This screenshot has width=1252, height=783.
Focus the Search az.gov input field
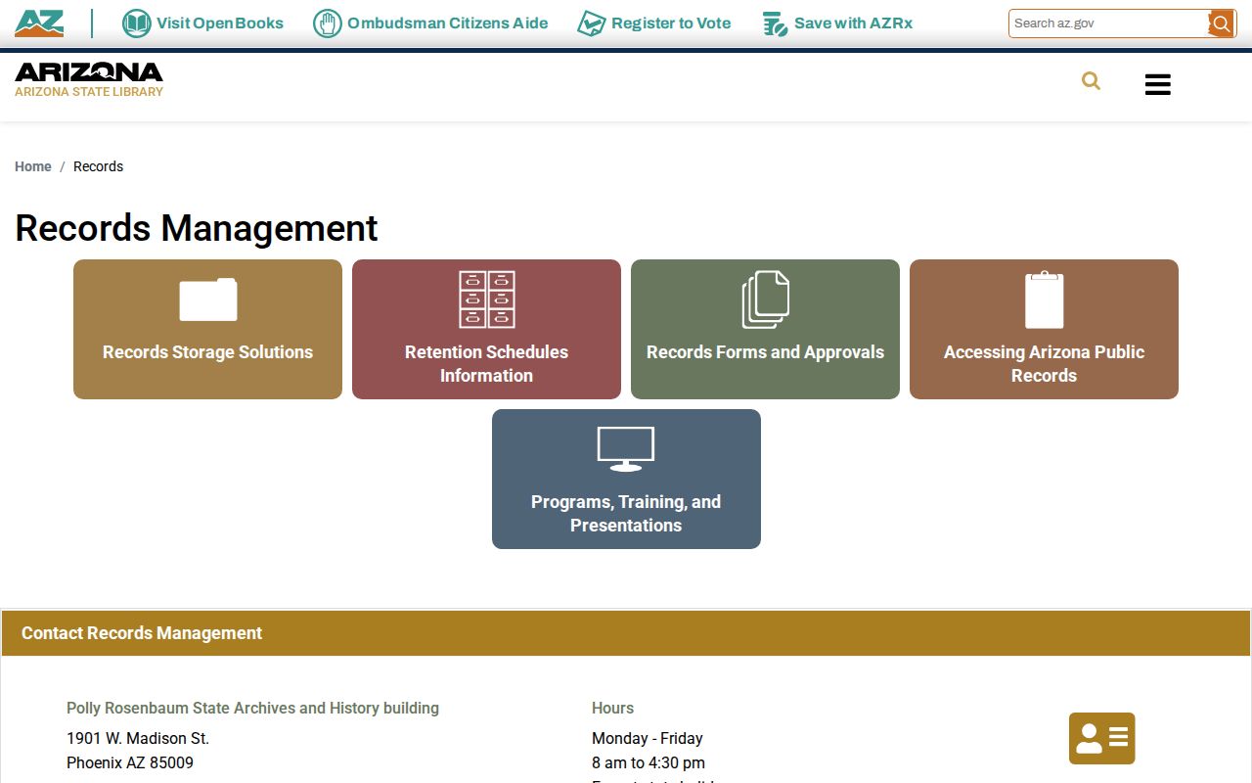coord(1109,23)
